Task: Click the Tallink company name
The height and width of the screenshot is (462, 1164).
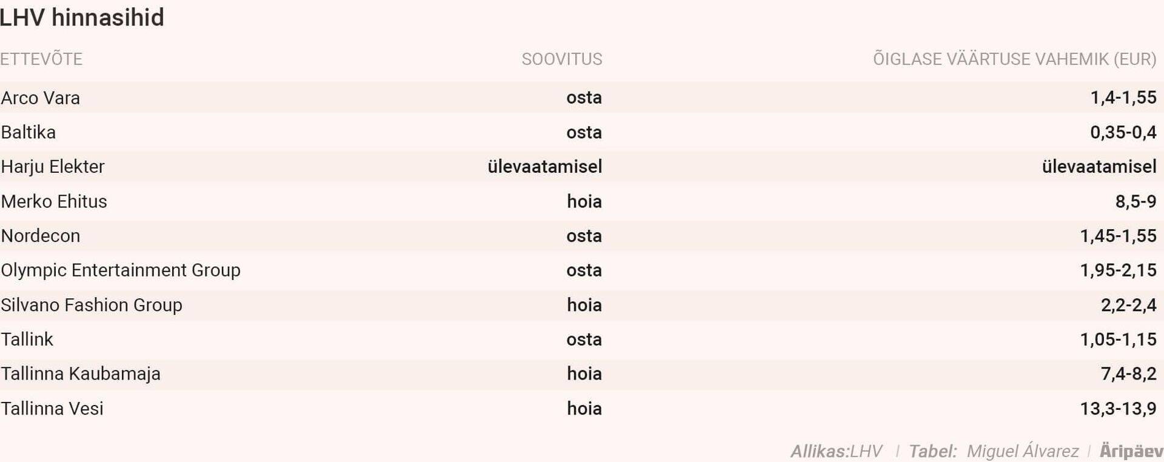Action: tap(27, 340)
